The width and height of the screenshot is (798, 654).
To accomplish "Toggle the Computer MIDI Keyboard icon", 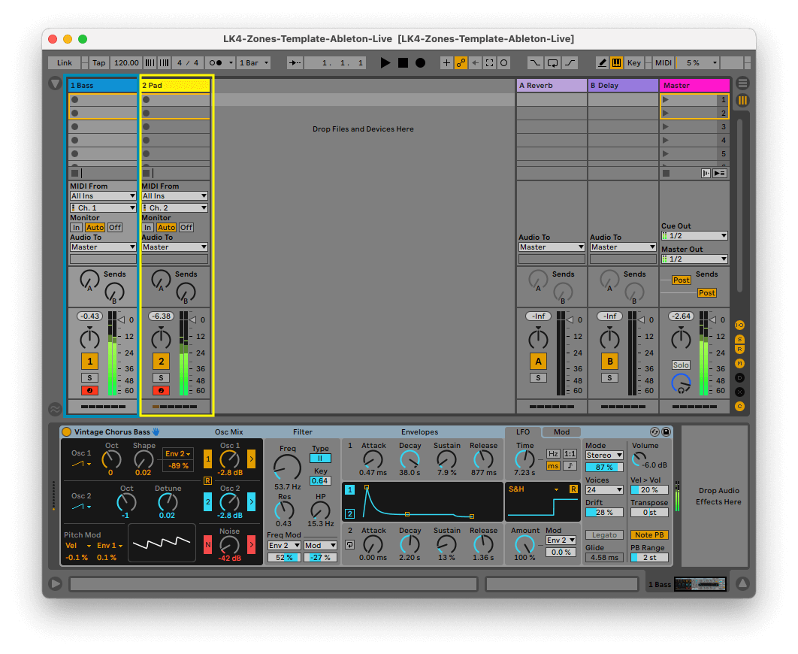I will coord(616,62).
